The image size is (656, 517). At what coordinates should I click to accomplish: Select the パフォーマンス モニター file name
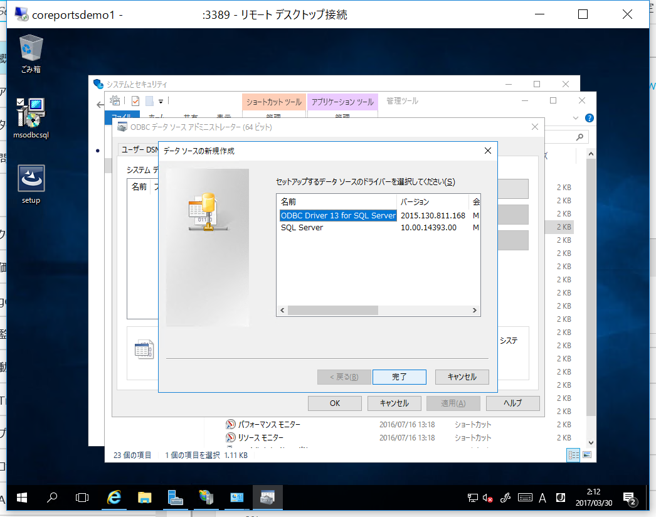point(270,425)
